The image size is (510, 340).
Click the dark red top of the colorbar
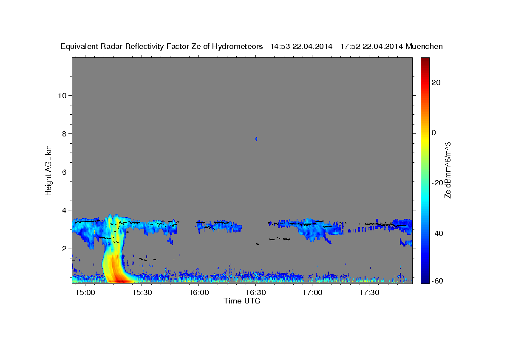tap(425, 60)
